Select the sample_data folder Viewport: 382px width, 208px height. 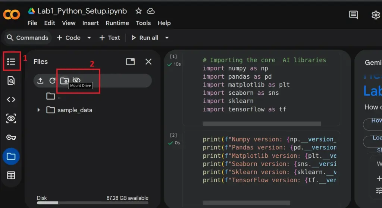pyautogui.click(x=69, y=110)
